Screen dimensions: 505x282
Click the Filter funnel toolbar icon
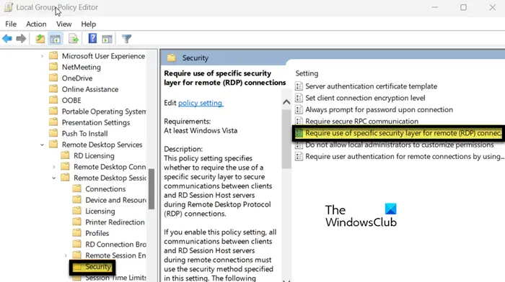click(x=126, y=39)
